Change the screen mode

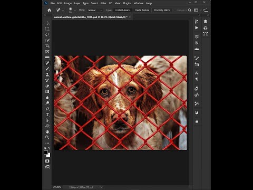coord(47,167)
